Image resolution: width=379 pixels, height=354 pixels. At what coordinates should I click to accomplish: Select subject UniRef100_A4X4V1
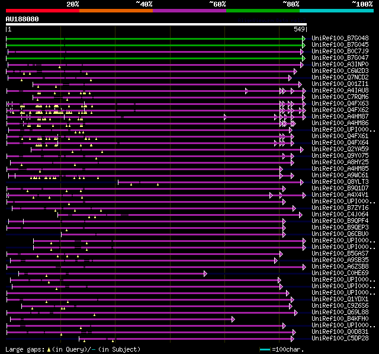point(340,195)
